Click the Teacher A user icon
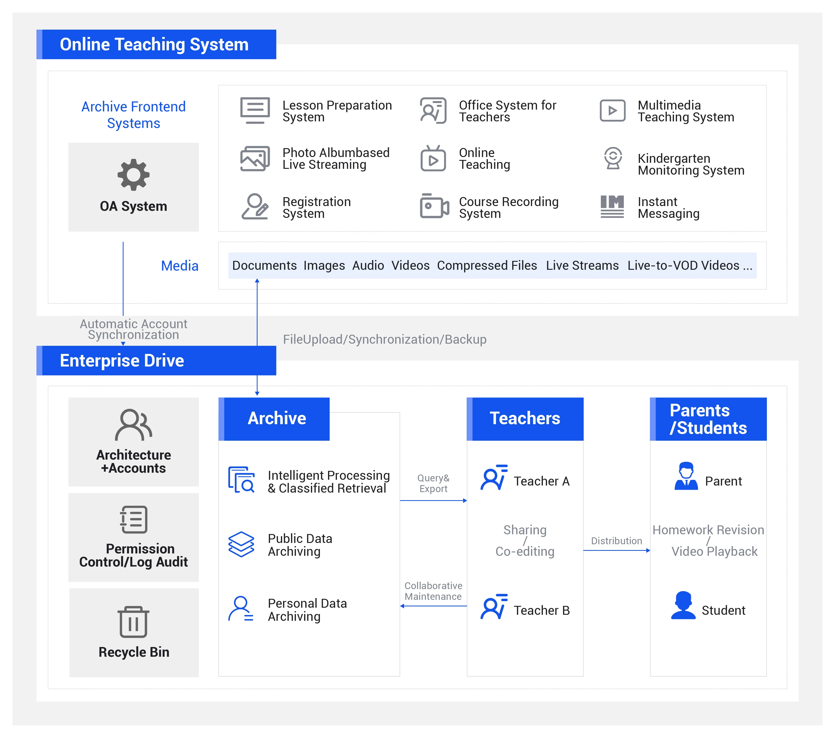 [x=494, y=478]
